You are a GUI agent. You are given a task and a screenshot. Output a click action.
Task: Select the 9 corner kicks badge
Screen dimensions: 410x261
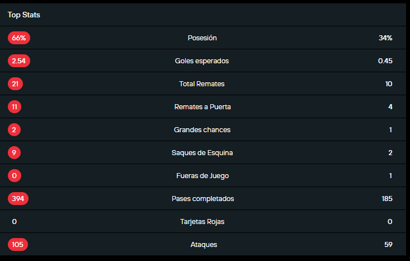pyautogui.click(x=15, y=153)
